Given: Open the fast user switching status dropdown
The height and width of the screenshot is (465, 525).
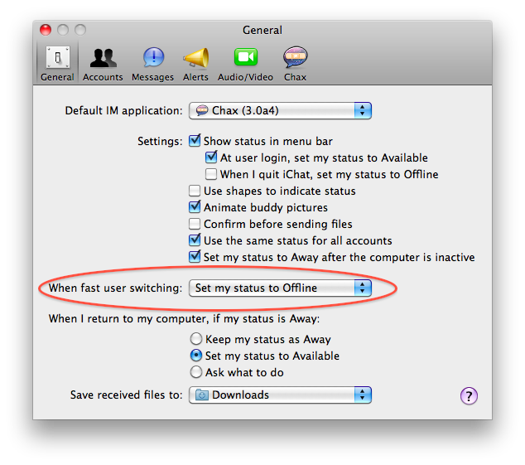Looking at the screenshot, I should pyautogui.click(x=280, y=288).
